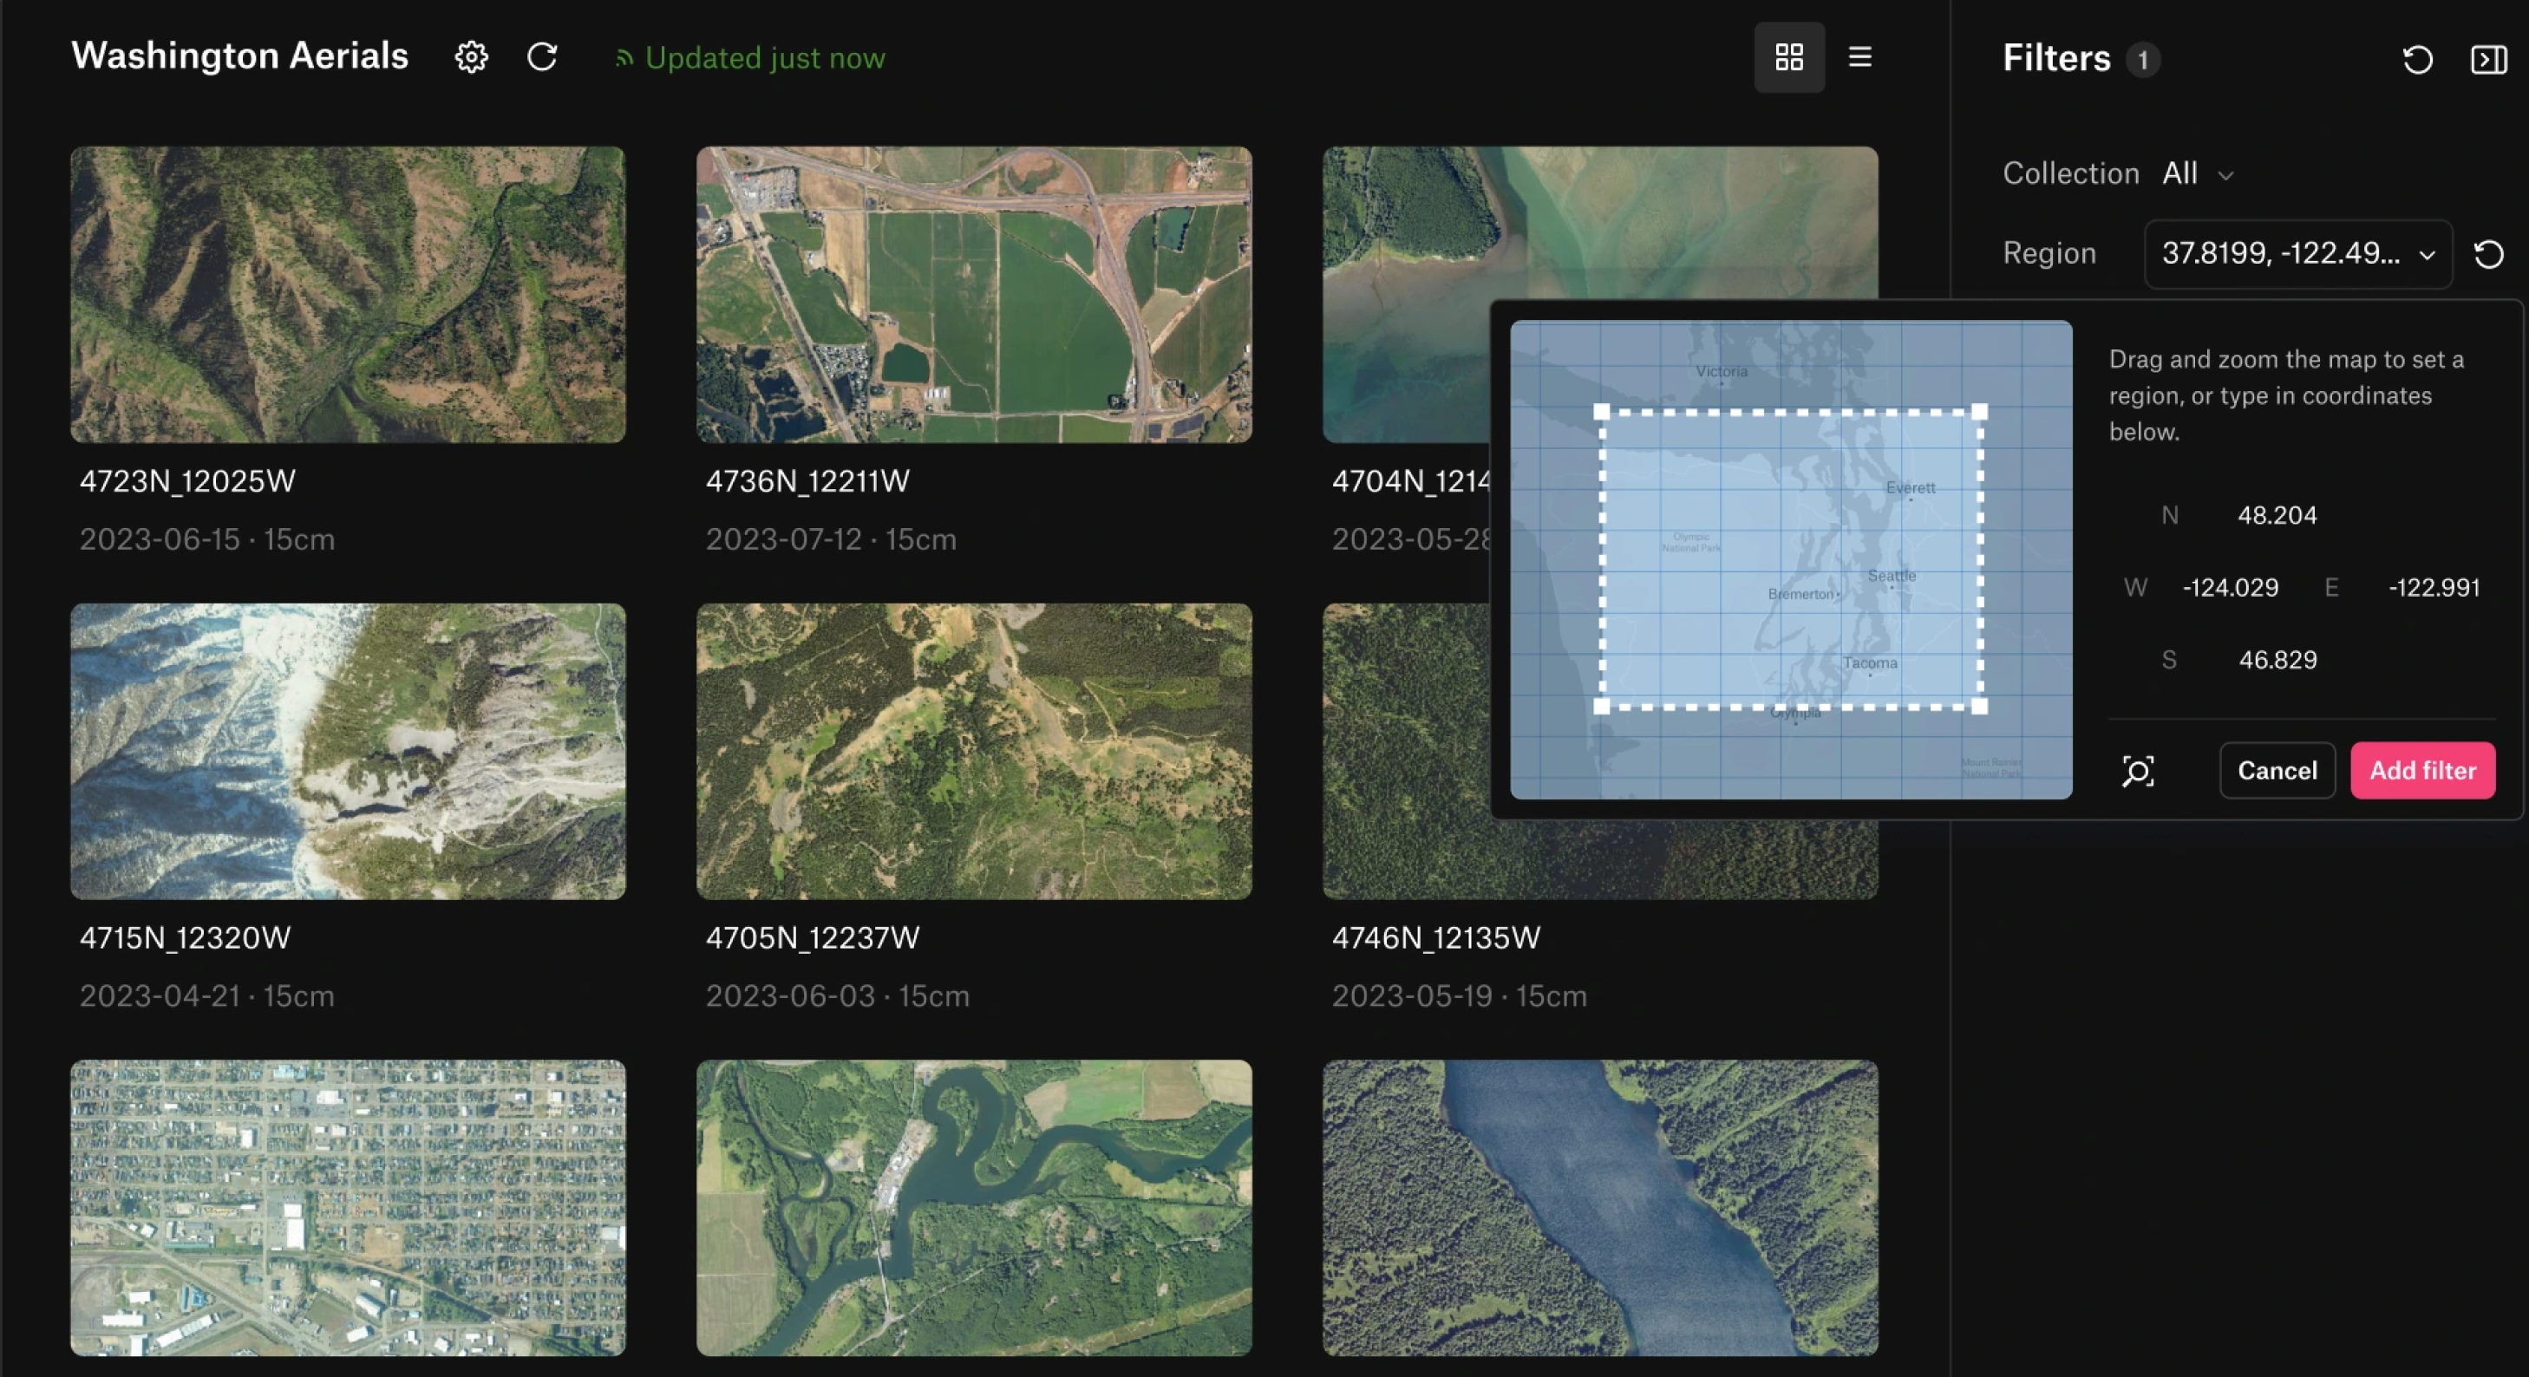Click the North latitude field 48.204
Screen dimensions: 2529x1377
click(2277, 515)
